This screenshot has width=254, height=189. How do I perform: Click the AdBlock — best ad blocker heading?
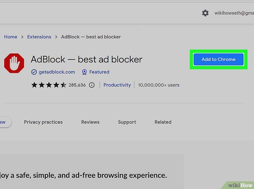(x=87, y=59)
